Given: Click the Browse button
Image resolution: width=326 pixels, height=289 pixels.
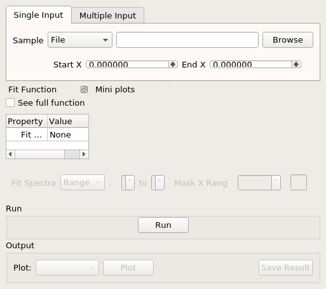Looking at the screenshot, I should 288,40.
